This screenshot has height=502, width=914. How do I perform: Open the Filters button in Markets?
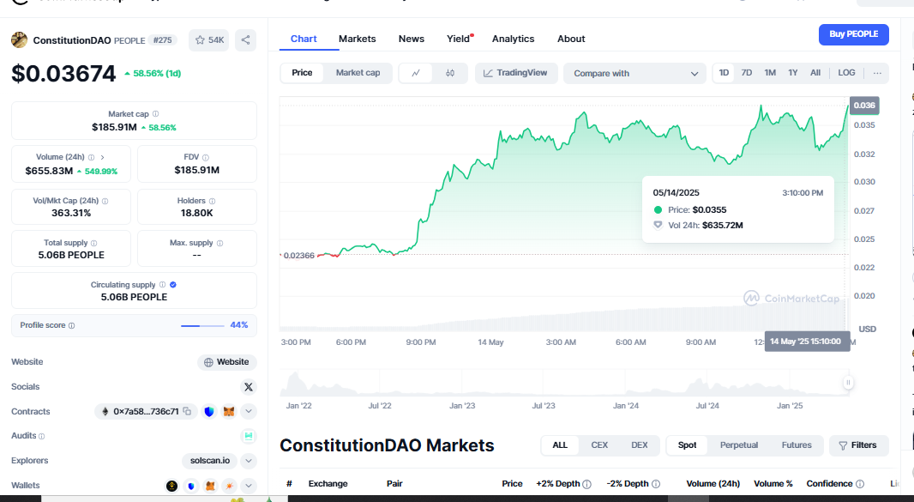click(x=858, y=445)
